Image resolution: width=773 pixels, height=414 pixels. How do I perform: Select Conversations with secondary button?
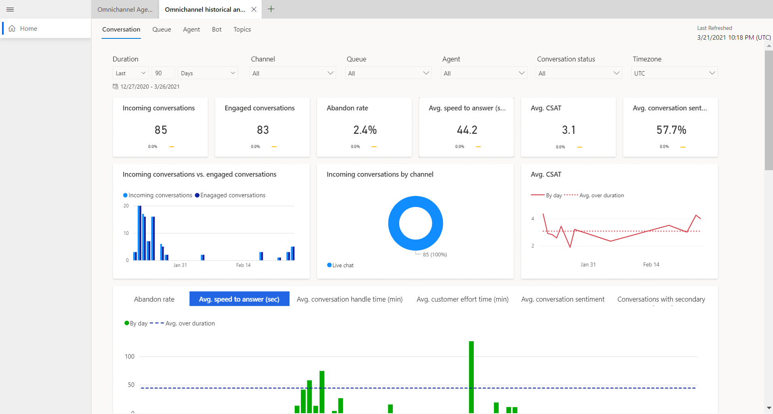click(661, 299)
